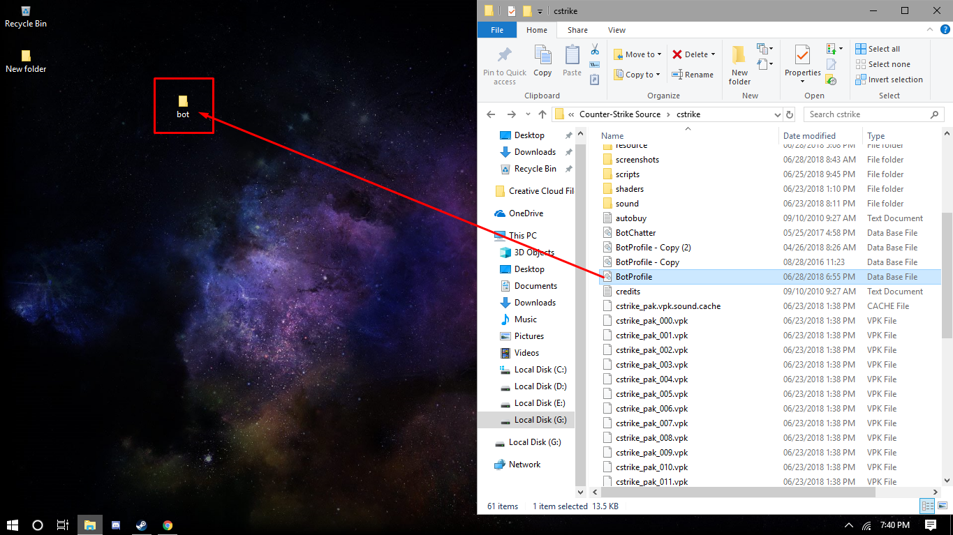The width and height of the screenshot is (953, 535).
Task: Open the Recent locations dropdown arrow
Action: click(529, 114)
